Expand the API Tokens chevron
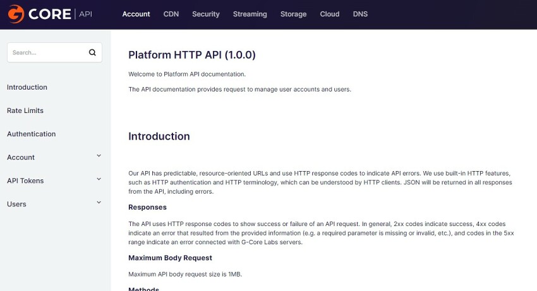Screen dimensions: 537x291 tap(99, 179)
